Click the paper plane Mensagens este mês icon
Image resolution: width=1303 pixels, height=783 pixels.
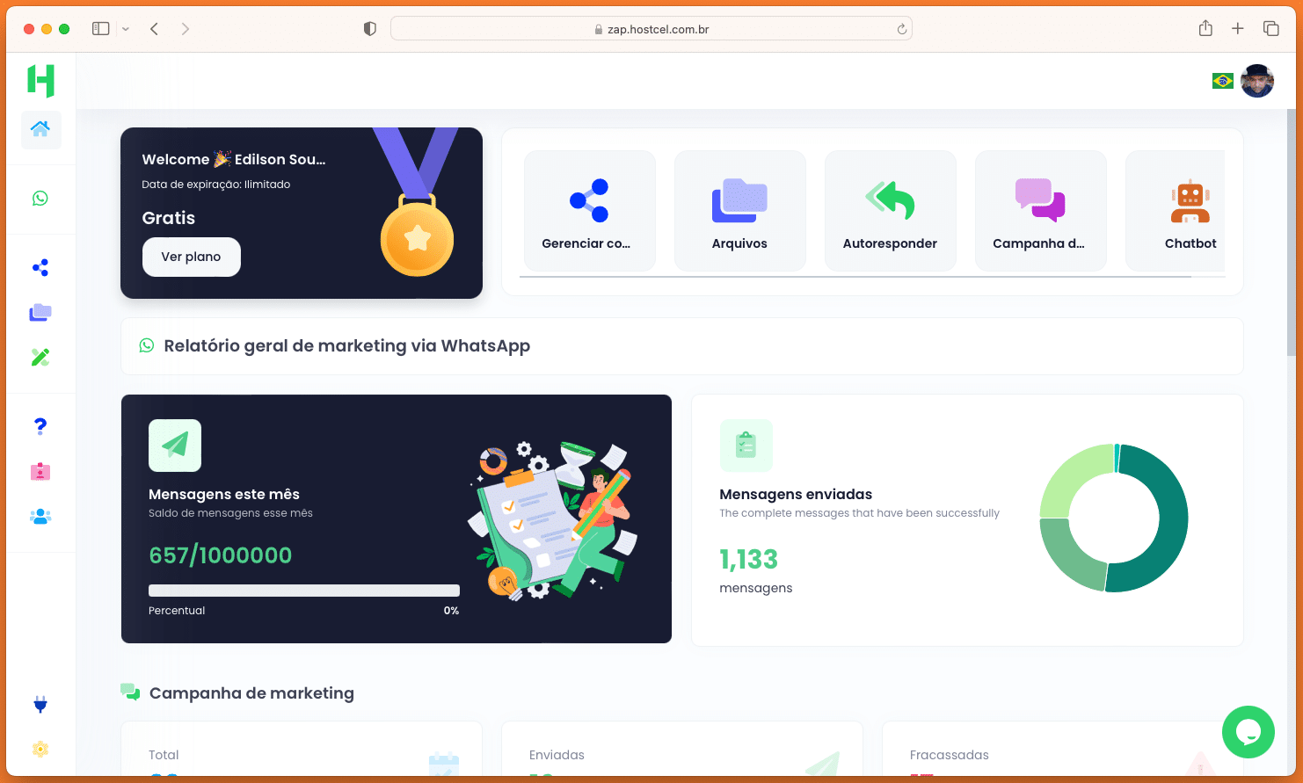(x=175, y=446)
